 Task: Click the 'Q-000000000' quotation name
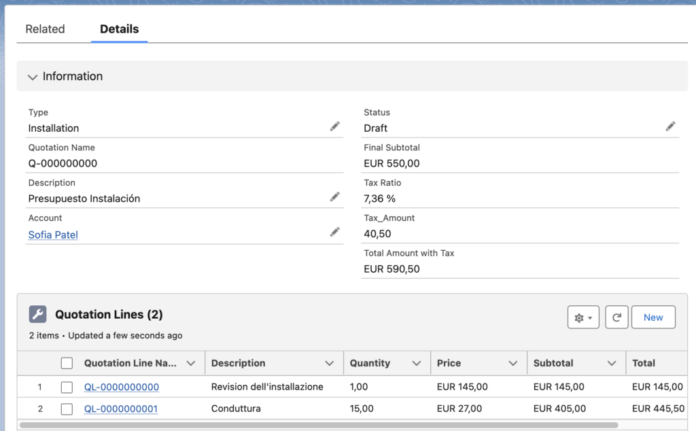coord(63,163)
